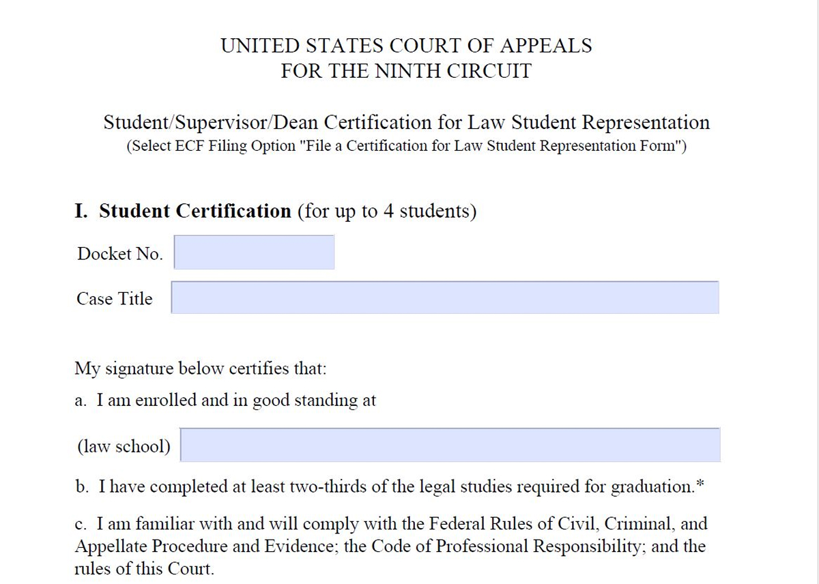Click the Select ECF Filing Option note
This screenshot has width=819, height=584.
click(x=406, y=147)
